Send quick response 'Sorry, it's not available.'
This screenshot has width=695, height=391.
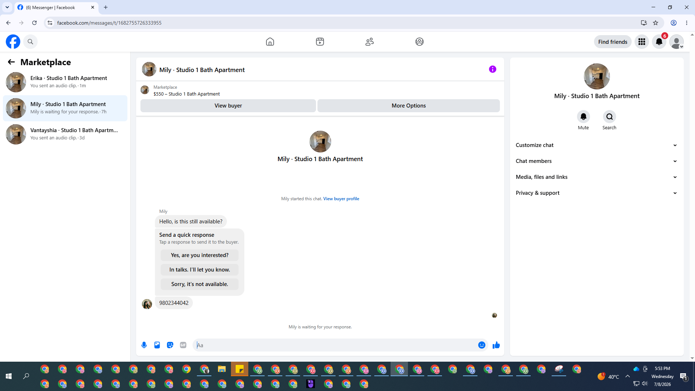pyautogui.click(x=199, y=284)
